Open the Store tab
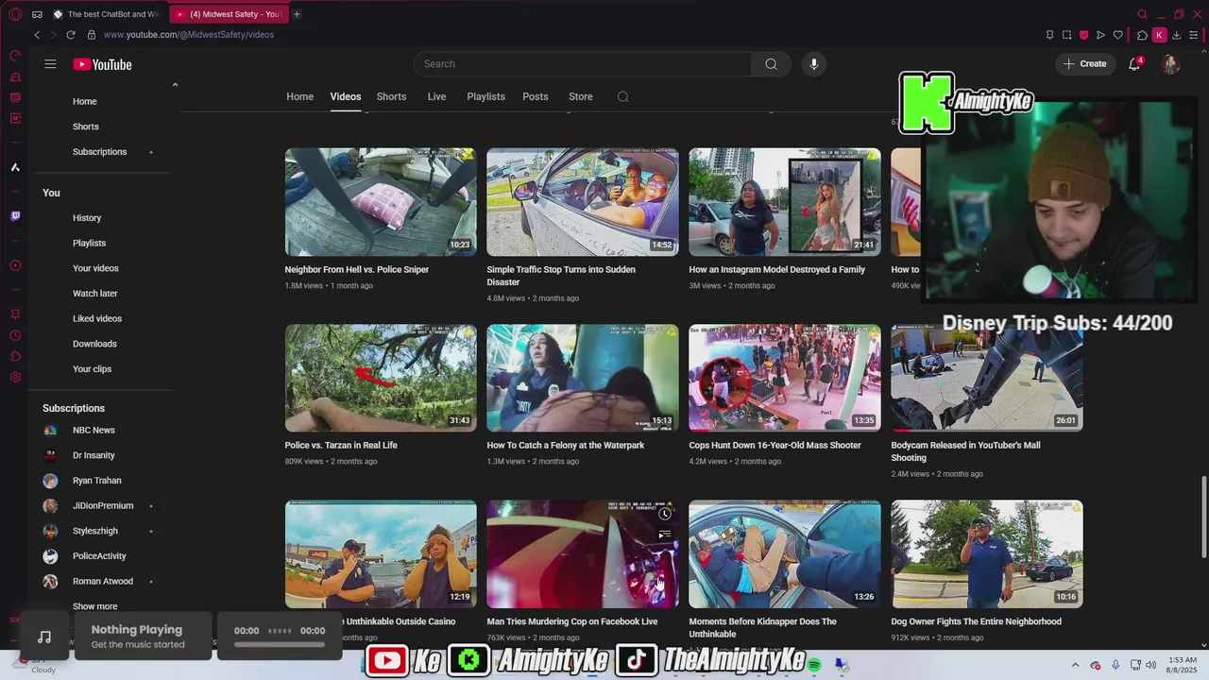 [x=581, y=96]
